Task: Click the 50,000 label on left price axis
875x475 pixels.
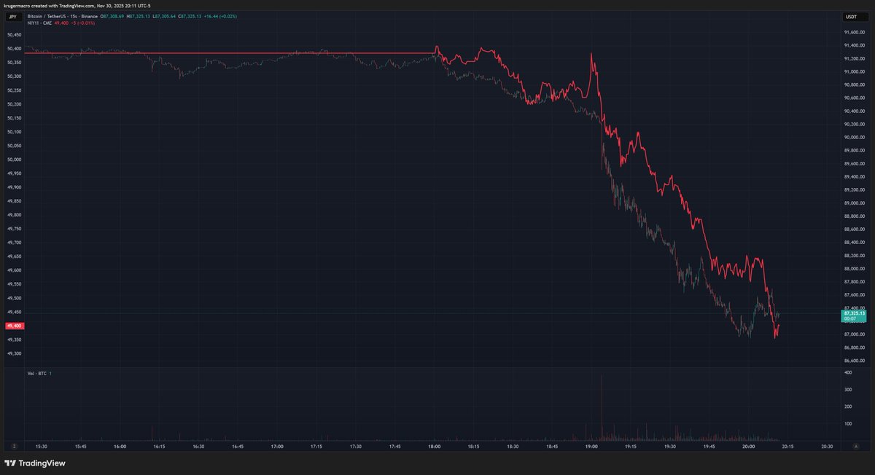Action: [14, 159]
